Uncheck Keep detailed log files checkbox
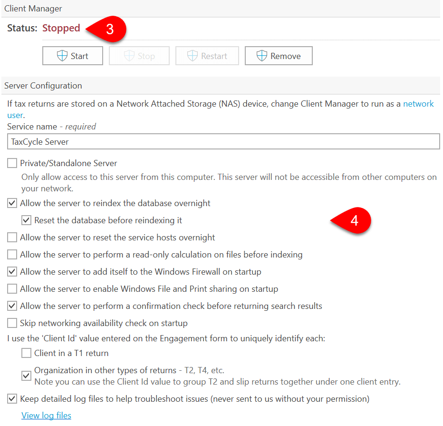 pos(12,398)
